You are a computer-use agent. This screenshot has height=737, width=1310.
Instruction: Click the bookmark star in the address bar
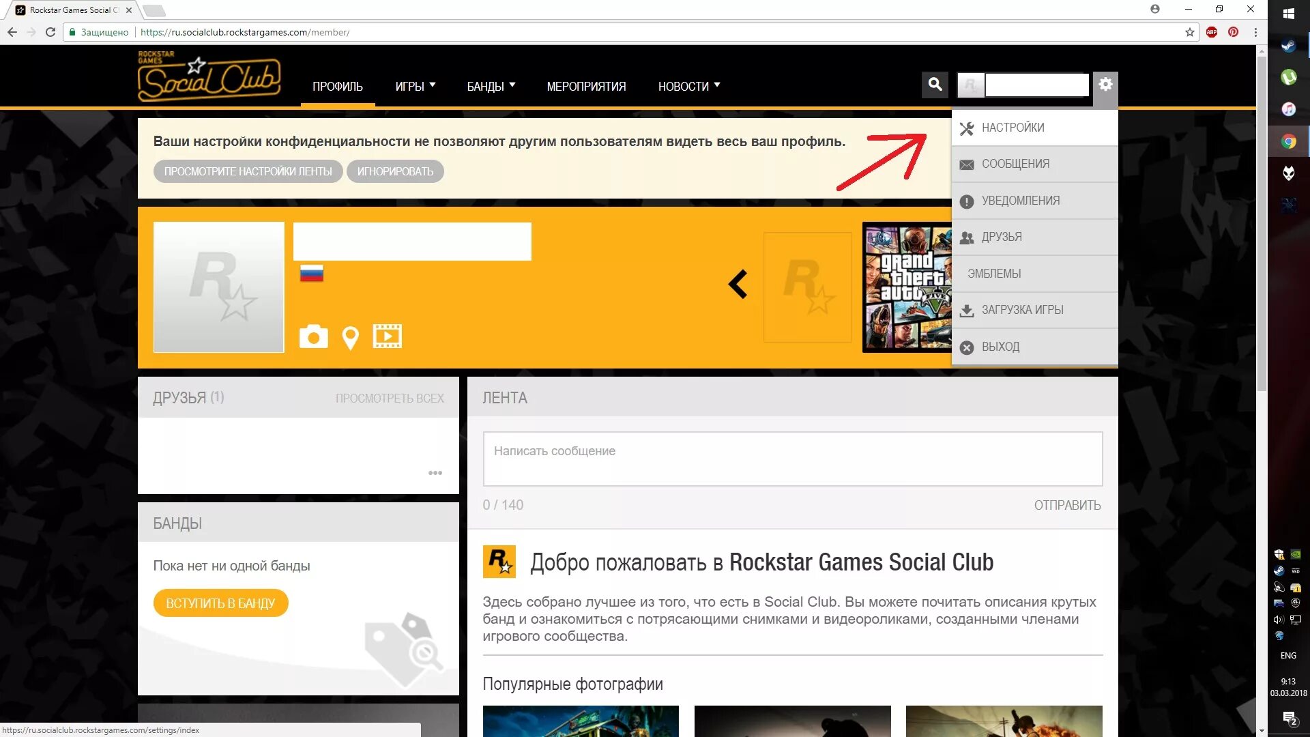[x=1190, y=32]
